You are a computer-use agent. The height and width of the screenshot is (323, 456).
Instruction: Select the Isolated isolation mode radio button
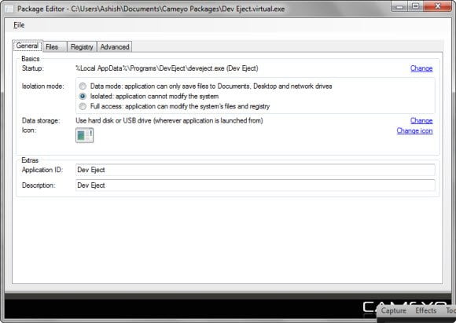tap(83, 96)
